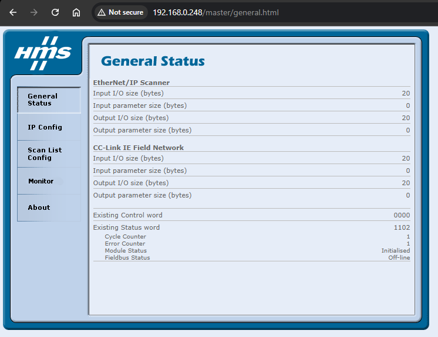Click CC-Link Output parameter size label
Screen dimensions: 438x337
pos(142,195)
